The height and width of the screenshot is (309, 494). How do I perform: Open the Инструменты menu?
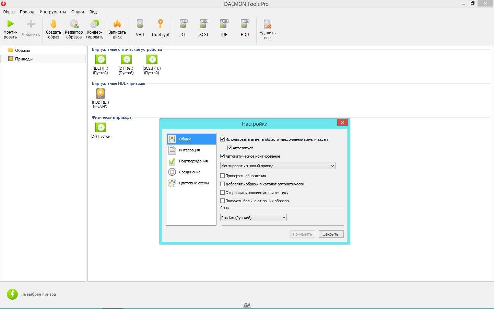52,12
